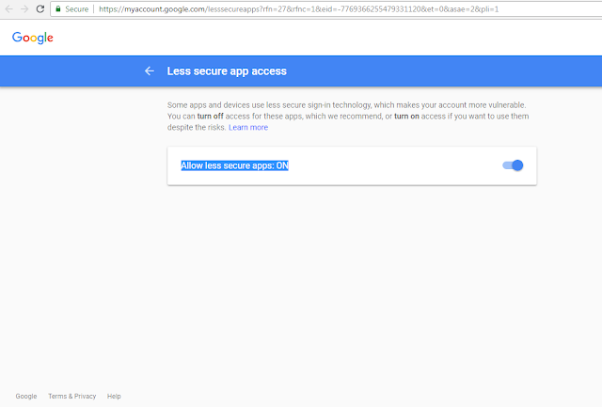Click 'Allow less secure apps: ON' text
Viewport: 602px width, 407px height.
[234, 165]
